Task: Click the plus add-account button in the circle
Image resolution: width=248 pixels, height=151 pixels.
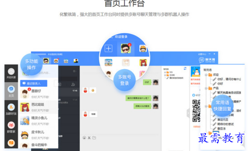Action: click(109, 48)
